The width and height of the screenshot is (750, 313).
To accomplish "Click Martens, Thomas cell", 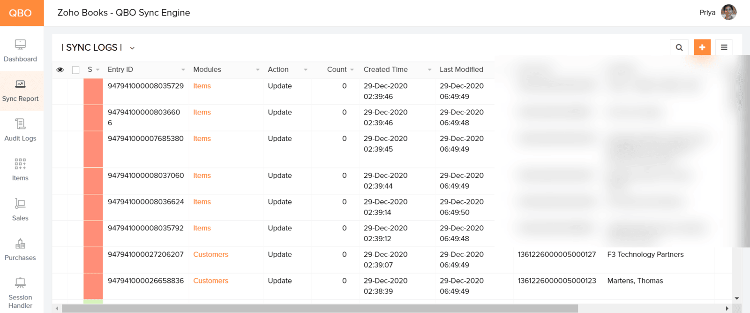I will (635, 281).
